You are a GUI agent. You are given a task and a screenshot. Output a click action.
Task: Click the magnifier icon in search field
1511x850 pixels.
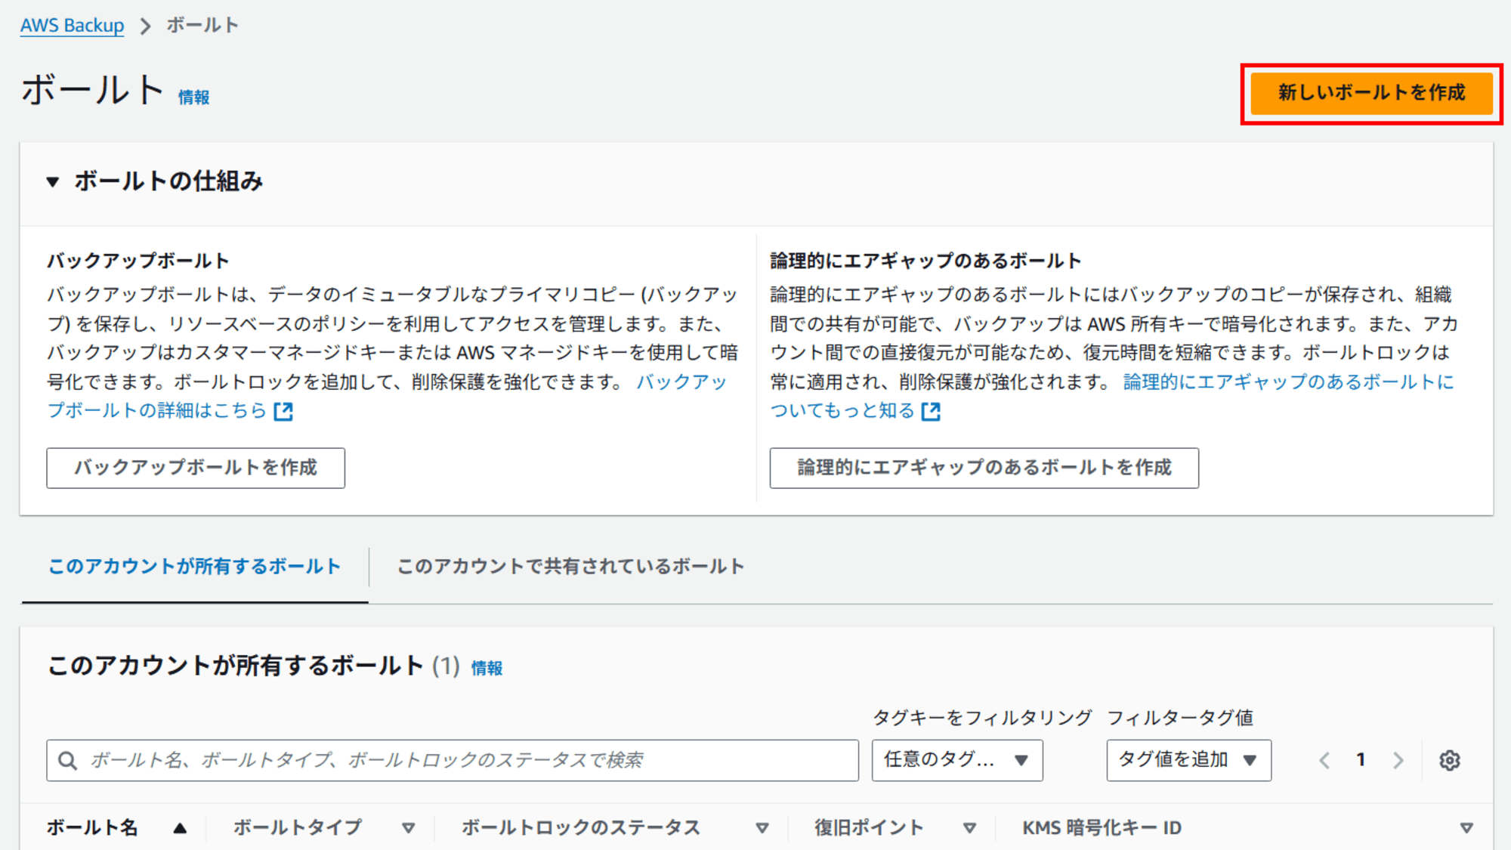pyautogui.click(x=68, y=760)
